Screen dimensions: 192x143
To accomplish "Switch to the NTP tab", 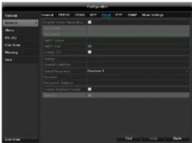I will pyautogui.click(x=93, y=15).
